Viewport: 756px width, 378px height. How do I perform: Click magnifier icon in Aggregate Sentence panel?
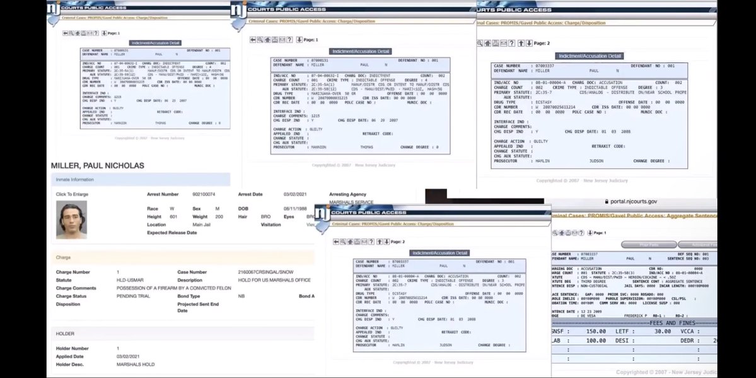click(x=555, y=233)
